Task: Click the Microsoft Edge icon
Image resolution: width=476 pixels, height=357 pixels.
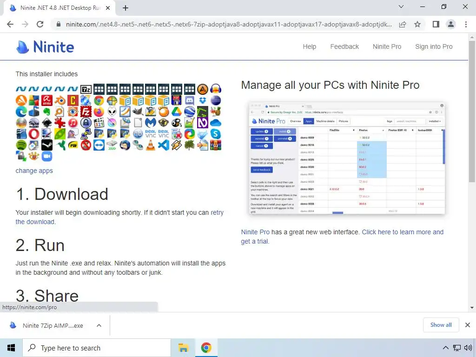Action: coord(21,112)
